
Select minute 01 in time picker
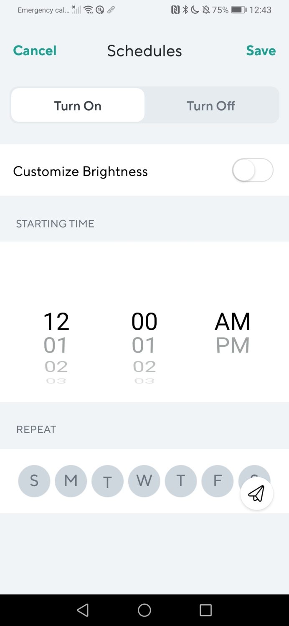[144, 345]
